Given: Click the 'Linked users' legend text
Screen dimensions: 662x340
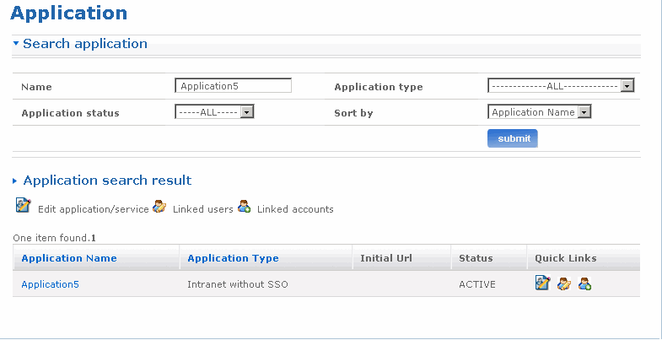Looking at the screenshot, I should pos(202,209).
